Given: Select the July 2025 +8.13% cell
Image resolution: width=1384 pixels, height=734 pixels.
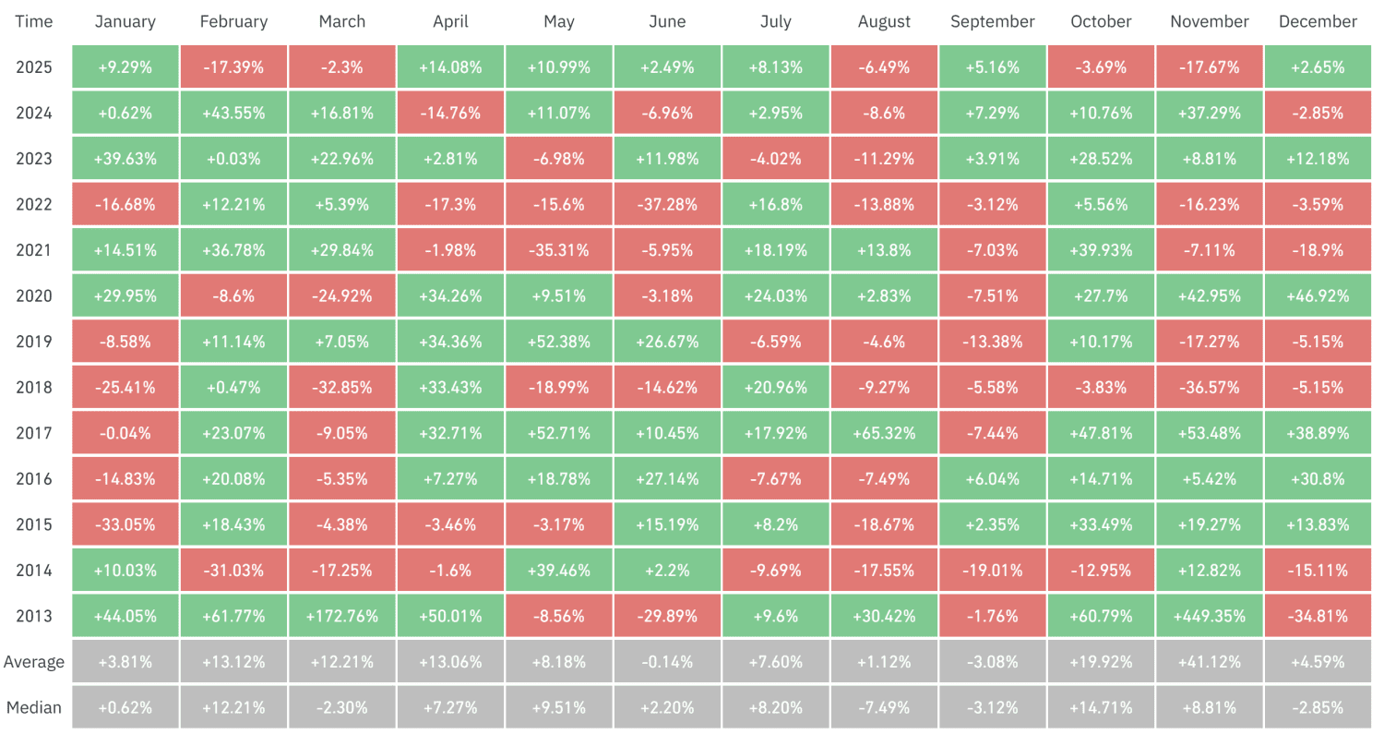Looking at the screenshot, I should click(x=775, y=67).
